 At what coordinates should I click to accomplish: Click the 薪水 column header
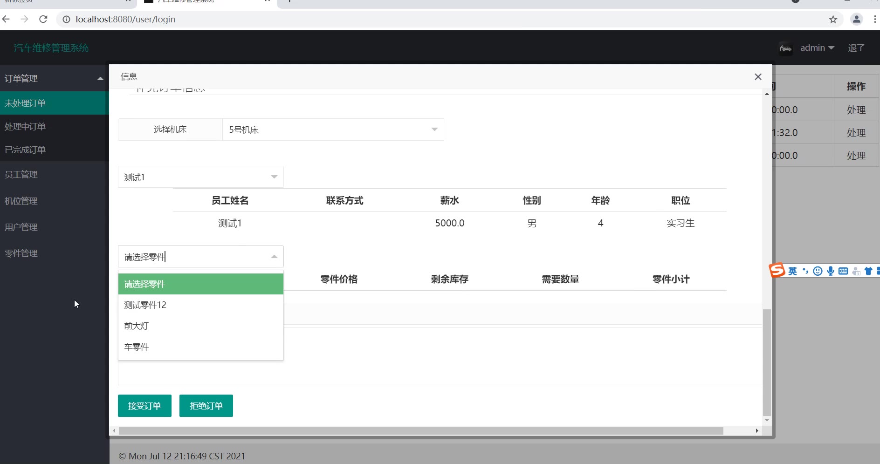point(450,200)
